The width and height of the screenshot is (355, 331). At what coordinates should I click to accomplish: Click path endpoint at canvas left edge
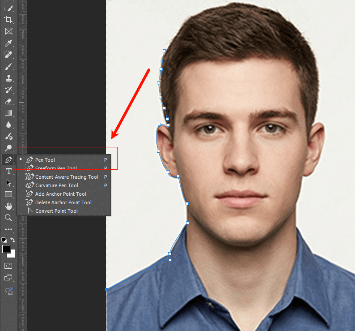[106, 289]
